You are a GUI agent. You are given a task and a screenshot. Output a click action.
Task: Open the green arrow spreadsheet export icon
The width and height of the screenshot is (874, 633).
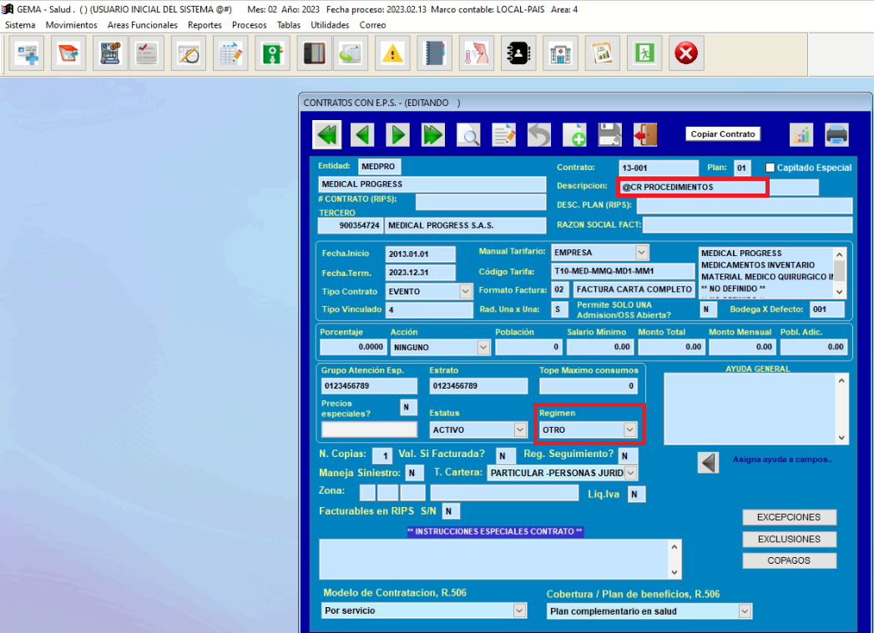click(351, 53)
